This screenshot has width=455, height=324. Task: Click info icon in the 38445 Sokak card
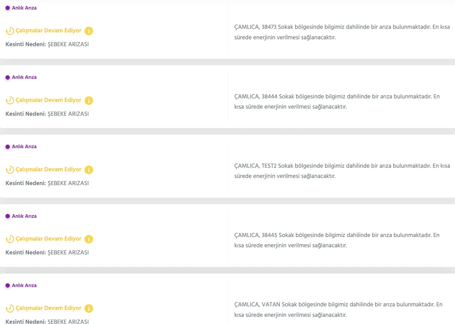tap(89, 239)
